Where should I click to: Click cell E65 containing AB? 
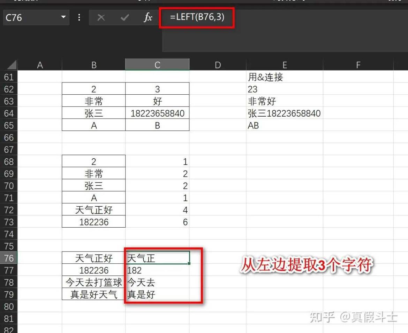point(285,125)
